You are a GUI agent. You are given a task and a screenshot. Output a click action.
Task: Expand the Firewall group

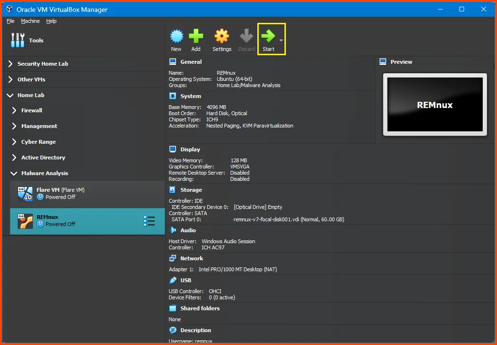tap(14, 110)
